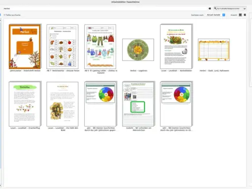
Task: Clear the search field with the erase icon
Action: [210, 8]
